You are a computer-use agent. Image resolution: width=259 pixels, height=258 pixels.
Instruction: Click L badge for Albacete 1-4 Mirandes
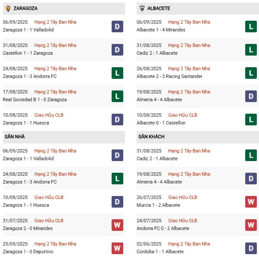click(251, 26)
